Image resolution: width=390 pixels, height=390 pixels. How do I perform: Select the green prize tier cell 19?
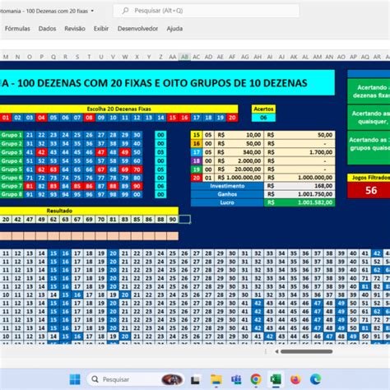click(x=197, y=169)
